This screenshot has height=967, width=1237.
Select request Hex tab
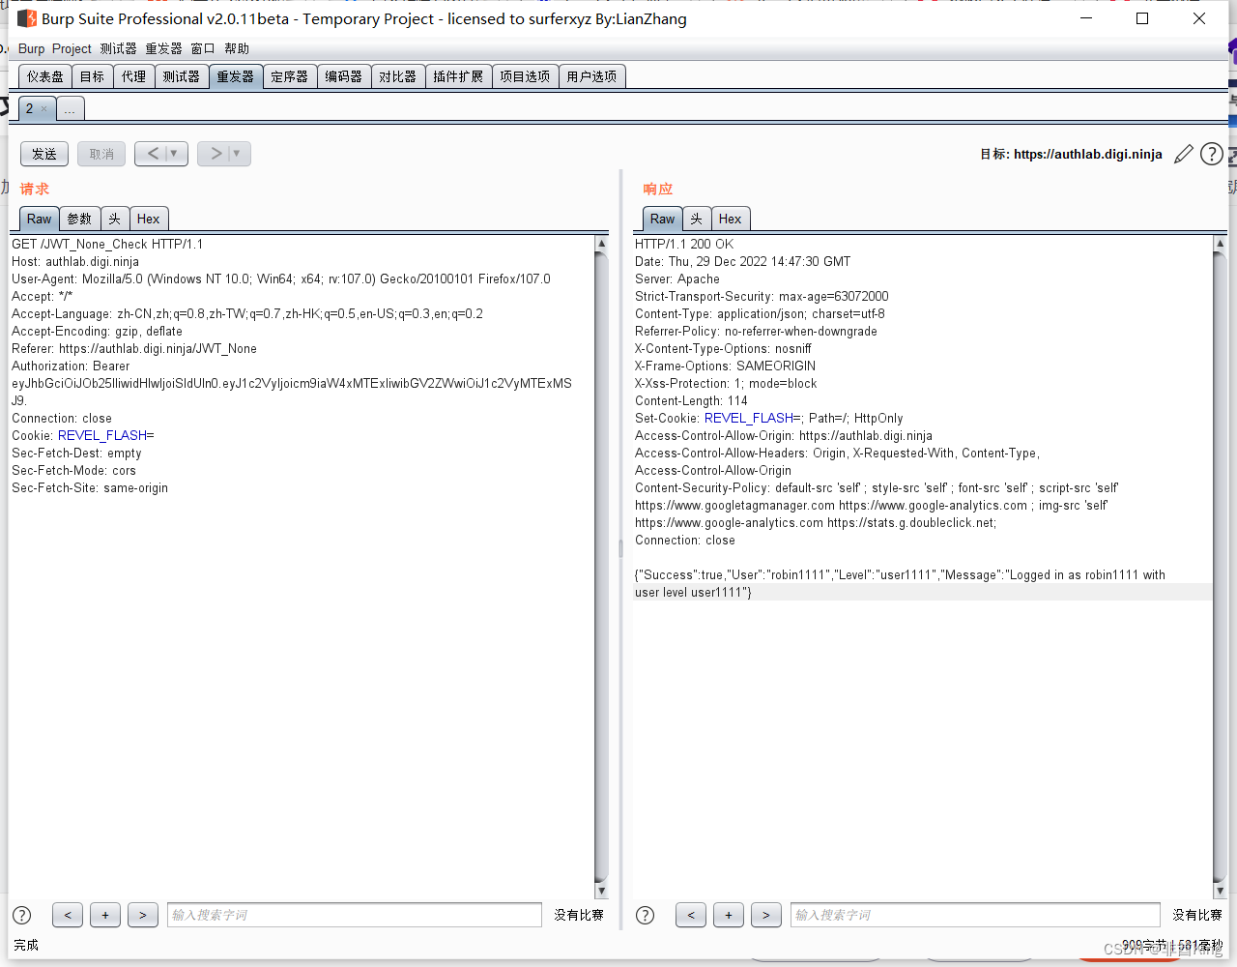(x=149, y=220)
